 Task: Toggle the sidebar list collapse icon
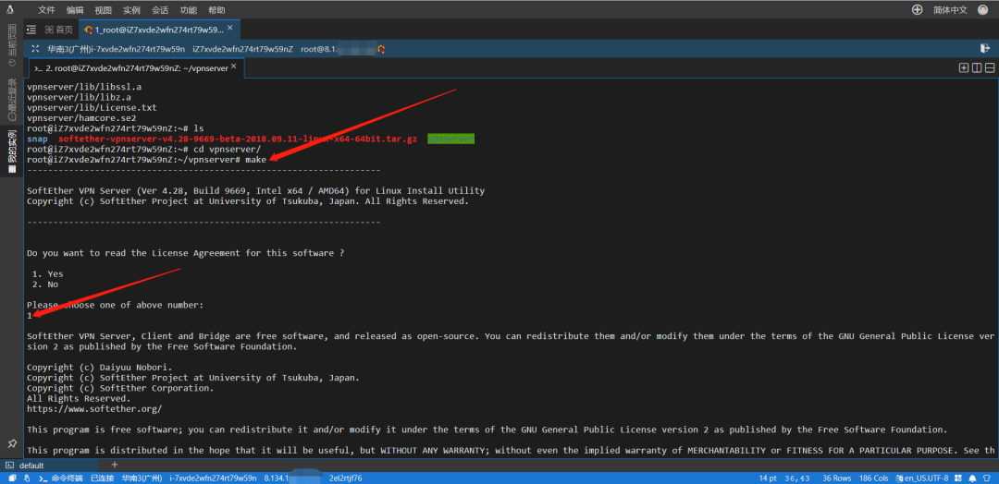click(x=31, y=30)
